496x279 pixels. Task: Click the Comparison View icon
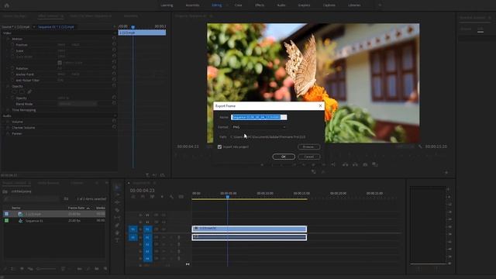click(375, 164)
